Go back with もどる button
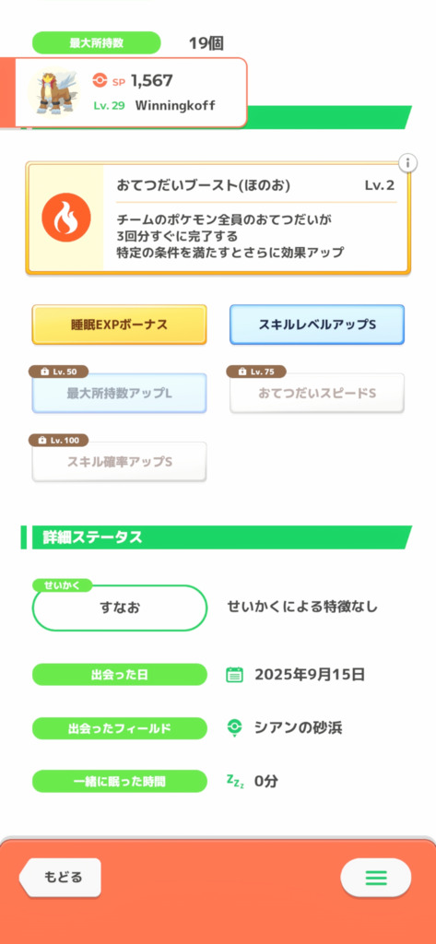This screenshot has height=944, width=436. pos(60,878)
